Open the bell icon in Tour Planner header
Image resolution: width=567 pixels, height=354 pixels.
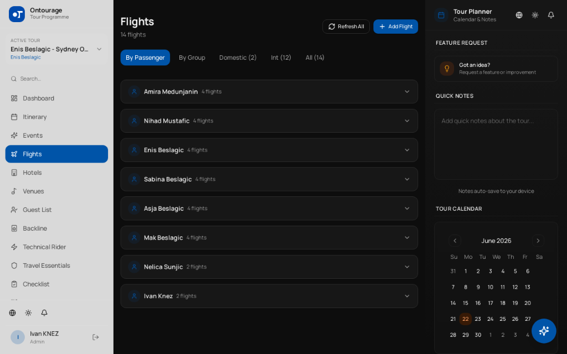551,15
